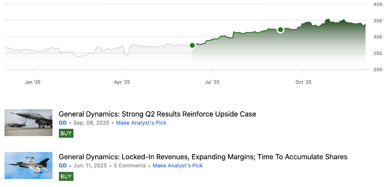Open the Locked-In Revenues article headline

203,157
